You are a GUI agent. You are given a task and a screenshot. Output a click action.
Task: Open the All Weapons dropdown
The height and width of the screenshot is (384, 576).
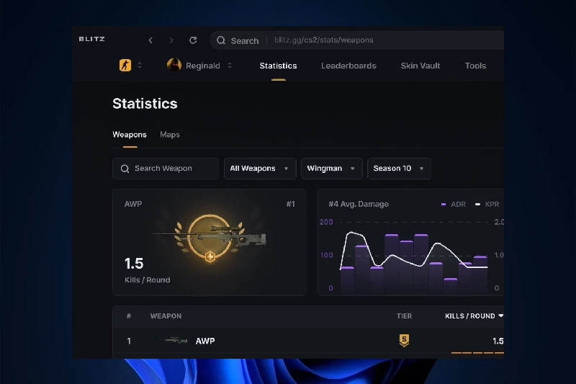click(260, 169)
